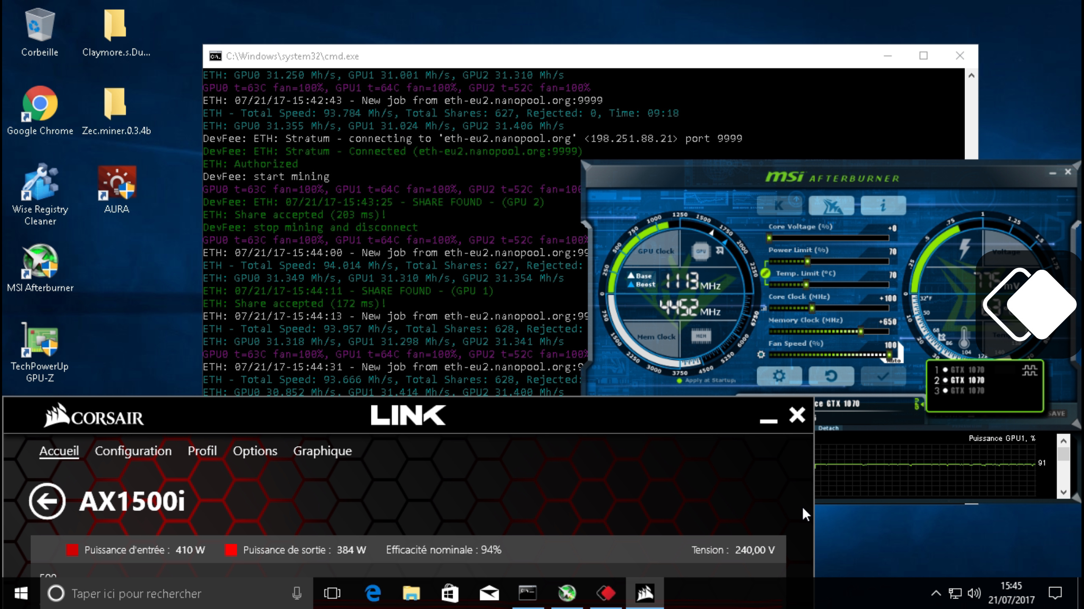Screen dimensions: 1084x609
Task: Toggle power and temp limit link icon
Action: coord(765,273)
